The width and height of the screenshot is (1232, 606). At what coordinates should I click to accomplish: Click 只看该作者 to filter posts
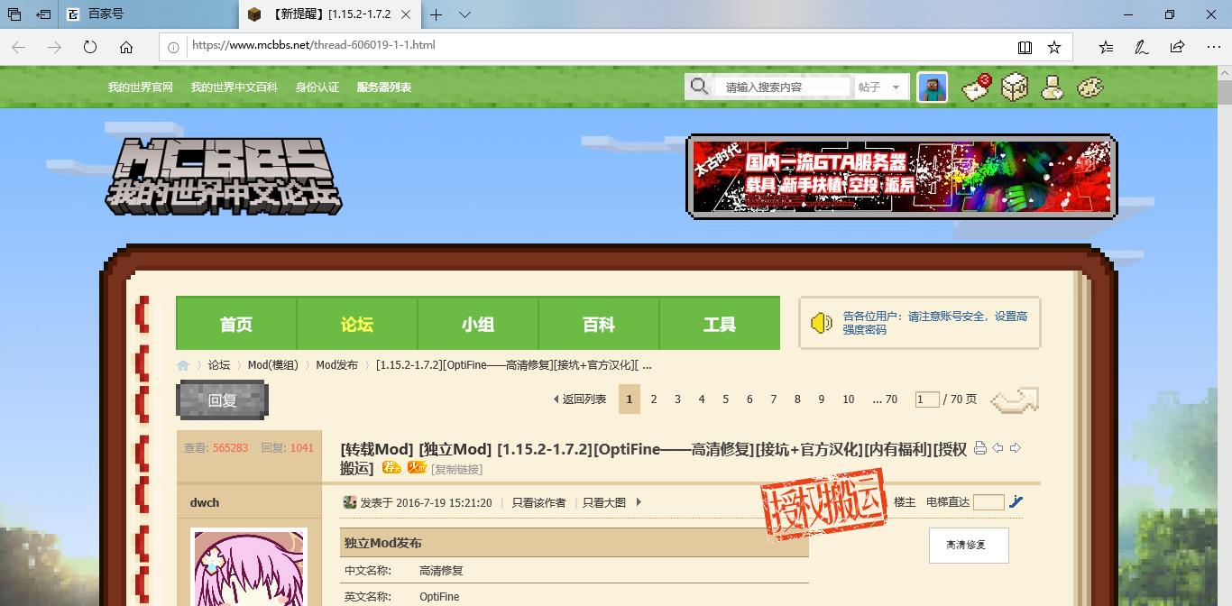[539, 502]
